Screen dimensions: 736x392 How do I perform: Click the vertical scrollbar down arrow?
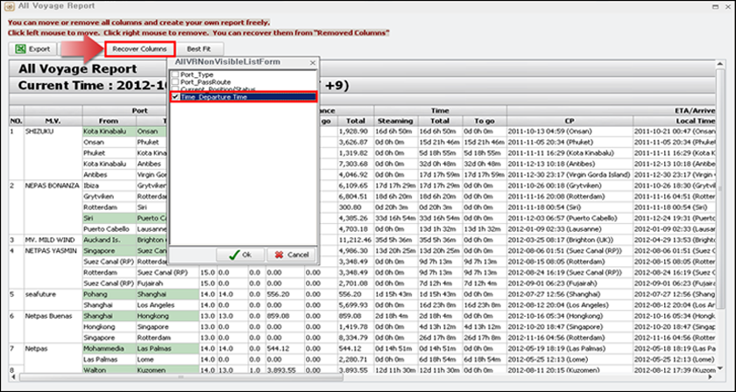click(x=719, y=368)
